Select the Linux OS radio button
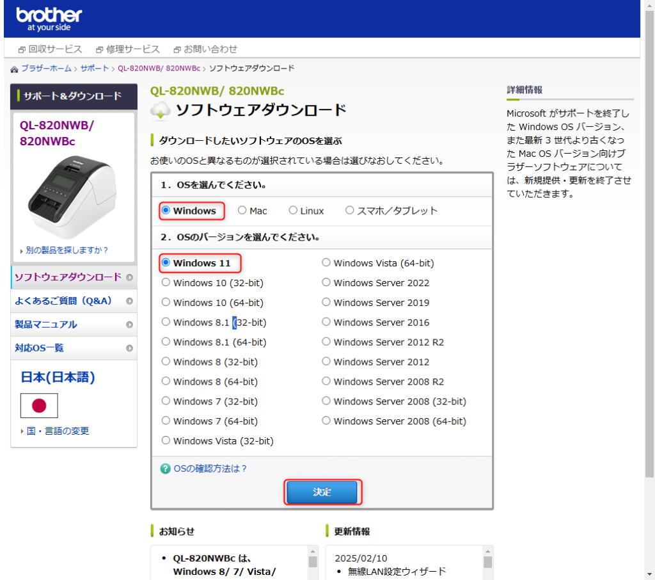This screenshot has width=655, height=580. click(x=293, y=211)
